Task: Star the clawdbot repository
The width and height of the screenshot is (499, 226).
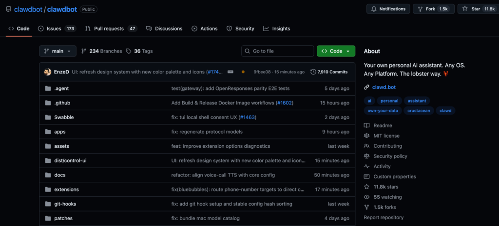Action: pyautogui.click(x=471, y=9)
